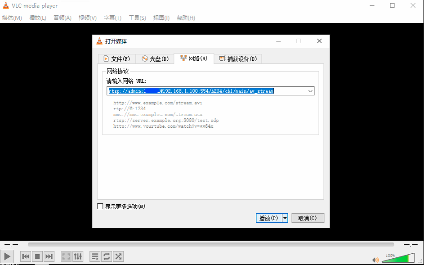Close the 打开媒体 dialog
This screenshot has height=265, width=424.
tap(319, 41)
